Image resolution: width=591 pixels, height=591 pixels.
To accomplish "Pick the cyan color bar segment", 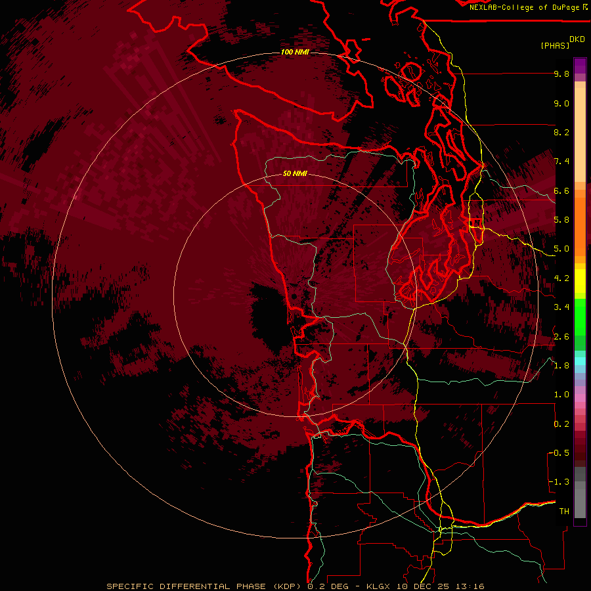I will point(580,361).
